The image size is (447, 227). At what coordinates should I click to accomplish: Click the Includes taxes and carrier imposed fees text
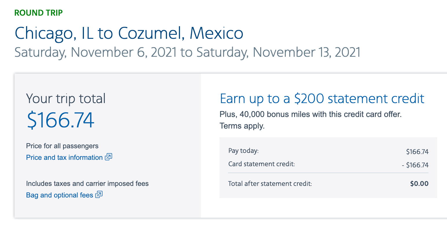pos(87,184)
